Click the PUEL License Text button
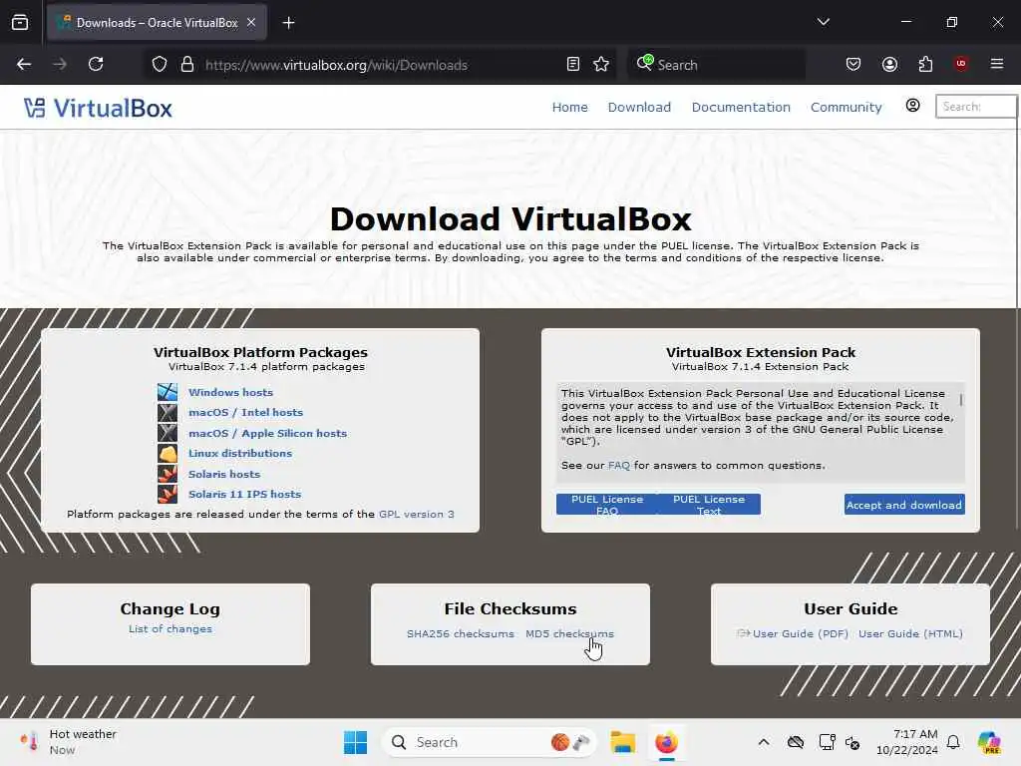 tap(709, 504)
